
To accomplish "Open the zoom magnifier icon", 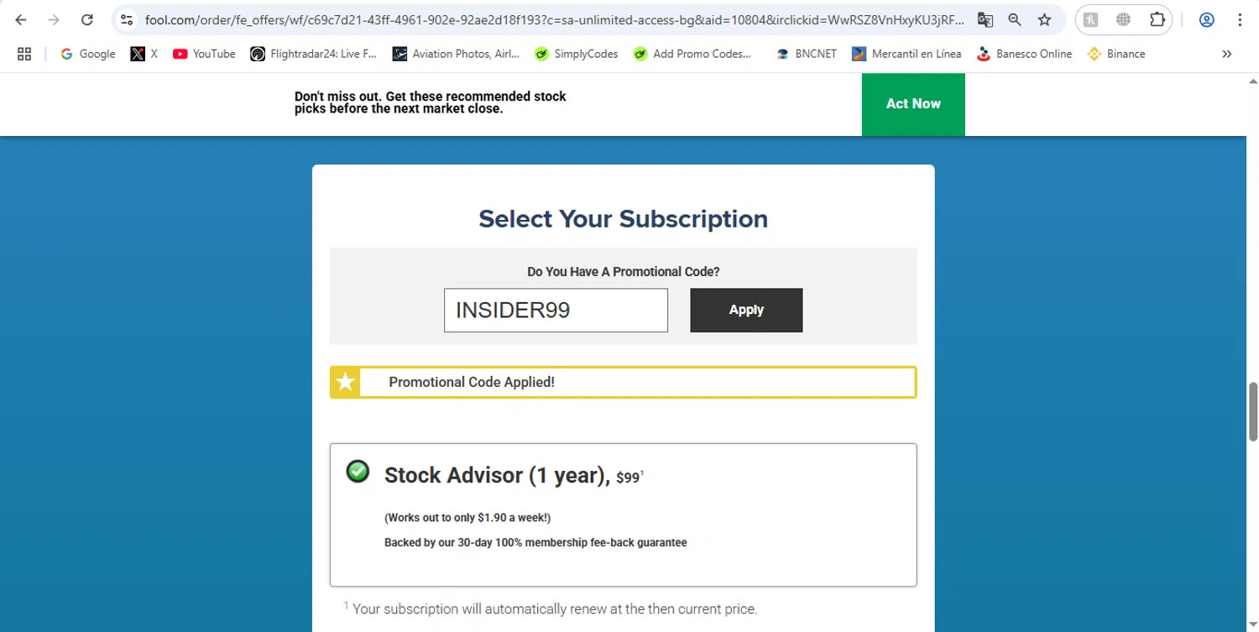I will [x=1015, y=20].
